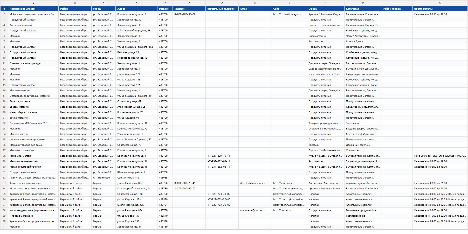468x234 pixels.
Task: Click the 'Категория' header cell
Action: [363, 9]
